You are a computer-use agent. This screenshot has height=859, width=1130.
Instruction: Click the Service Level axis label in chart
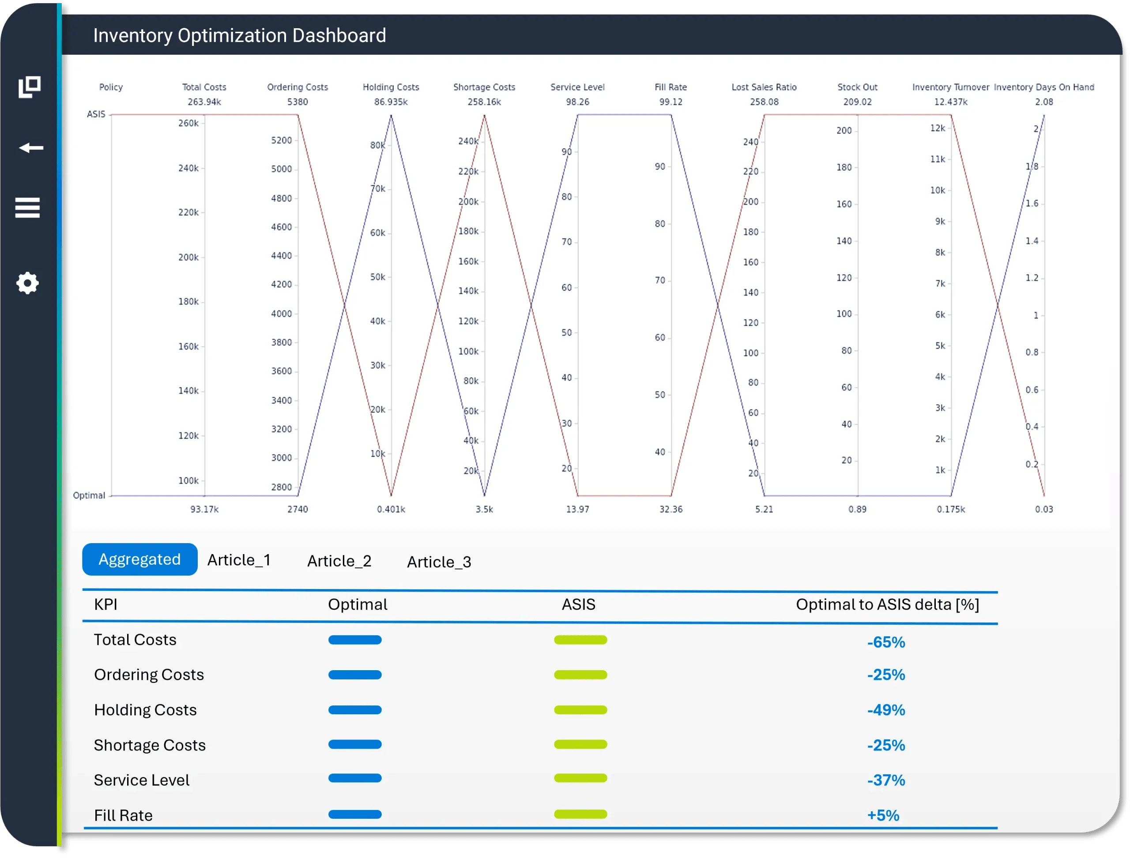(577, 87)
